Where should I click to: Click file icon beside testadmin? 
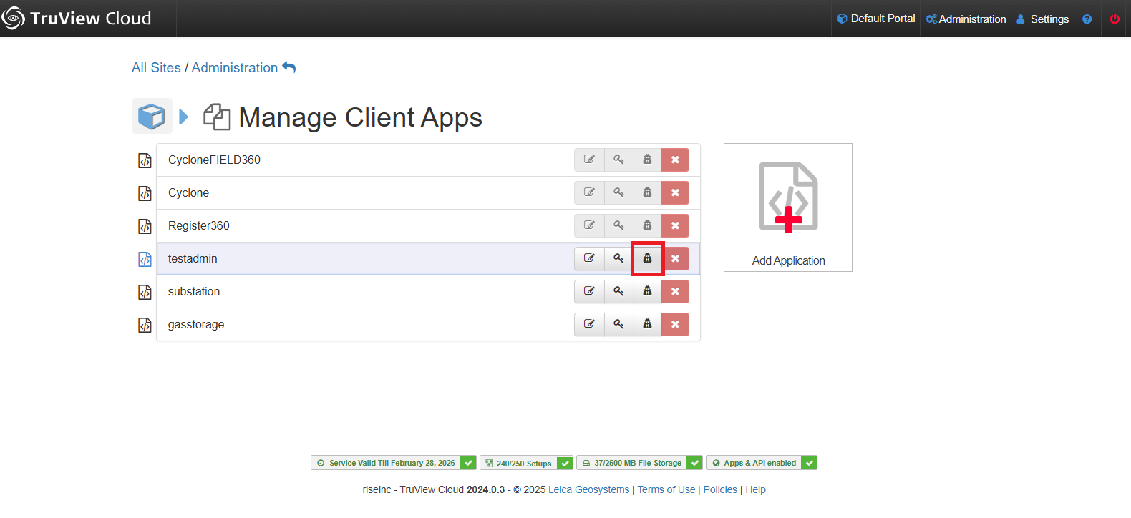tap(145, 259)
